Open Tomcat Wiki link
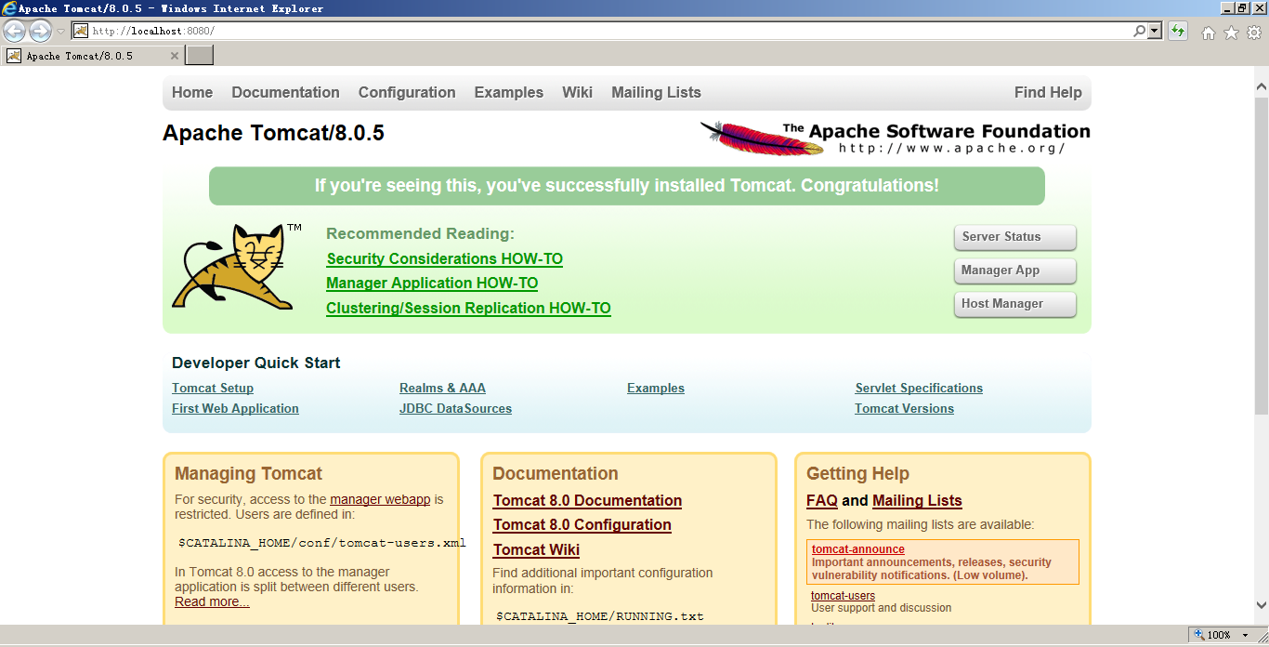 [x=536, y=549]
